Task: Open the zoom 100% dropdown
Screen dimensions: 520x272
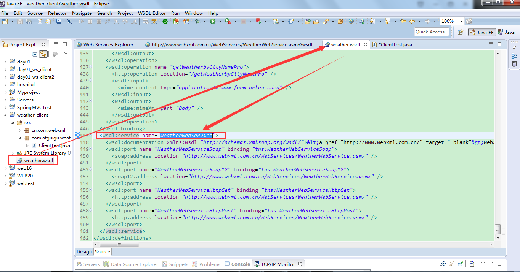Action: [461, 22]
